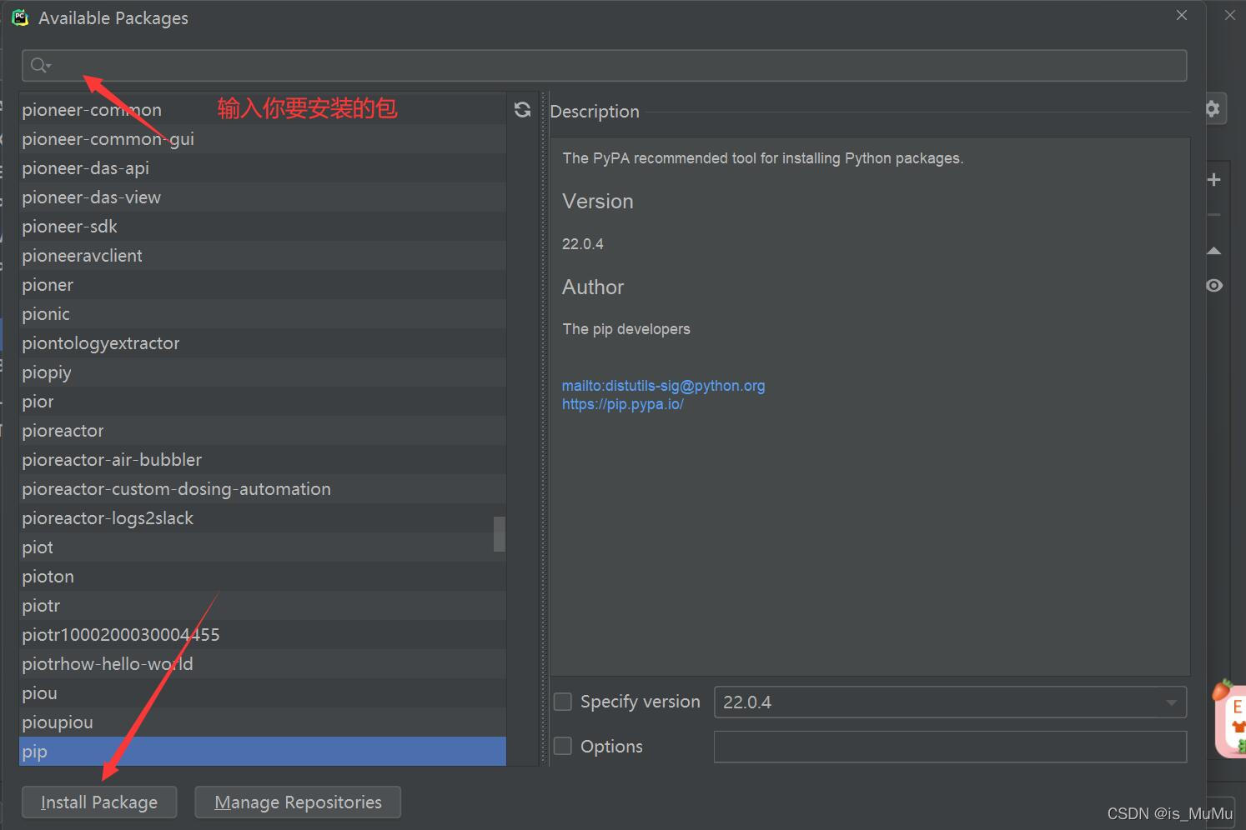Select the piotrhow-hello-world package
Image resolution: width=1246 pixels, height=830 pixels.
coord(263,664)
